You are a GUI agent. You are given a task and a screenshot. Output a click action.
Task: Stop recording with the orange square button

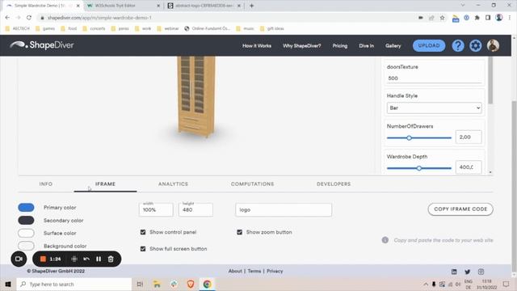[x=43, y=259]
